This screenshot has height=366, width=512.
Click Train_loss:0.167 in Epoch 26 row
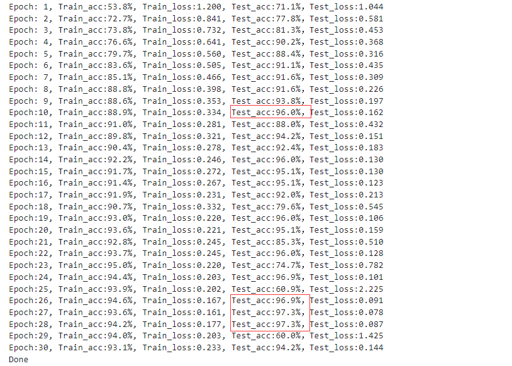[182, 301]
